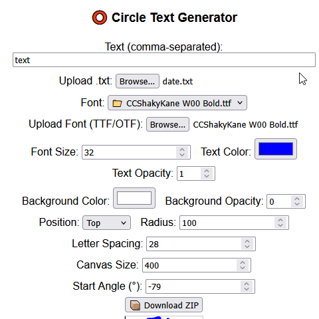319x319 pixels.
Task: Decrease Canvas Size with down stepper
Action: pyautogui.click(x=243, y=268)
